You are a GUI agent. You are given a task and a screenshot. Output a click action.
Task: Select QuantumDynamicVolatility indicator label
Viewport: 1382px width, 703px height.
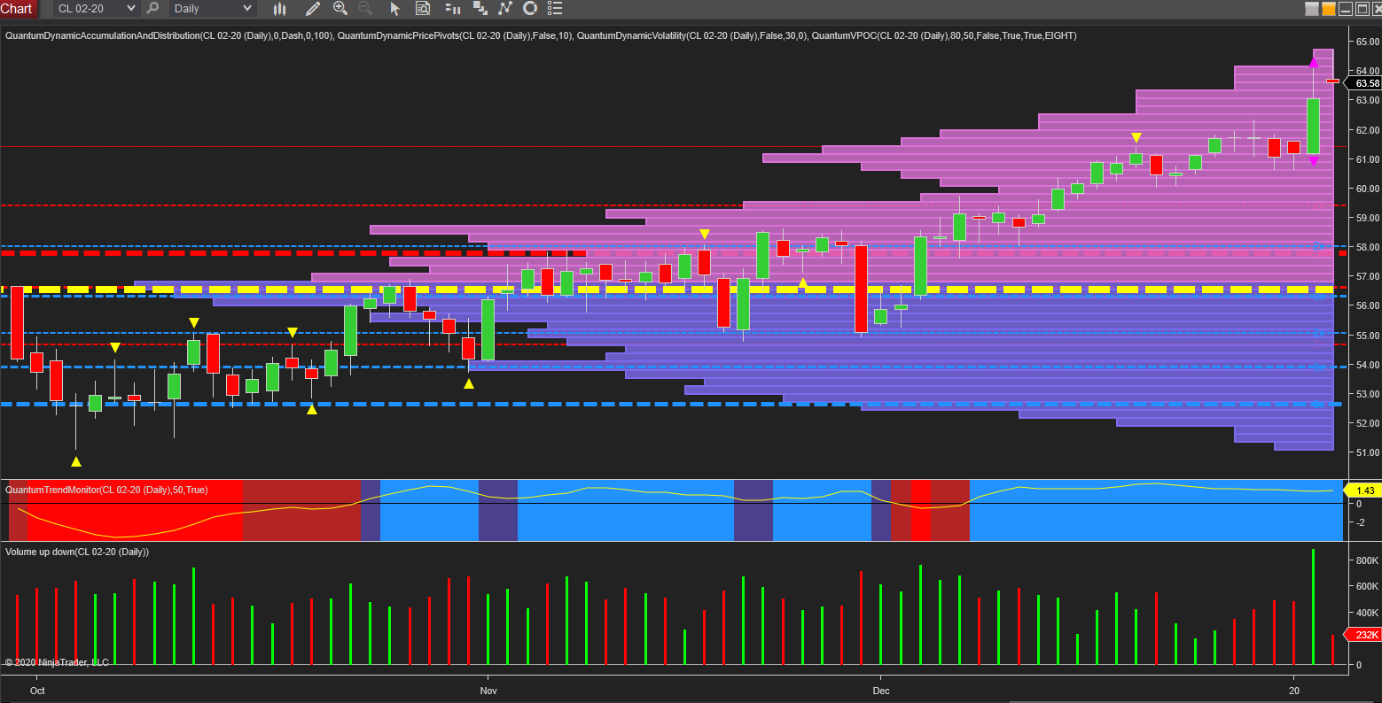691,35
